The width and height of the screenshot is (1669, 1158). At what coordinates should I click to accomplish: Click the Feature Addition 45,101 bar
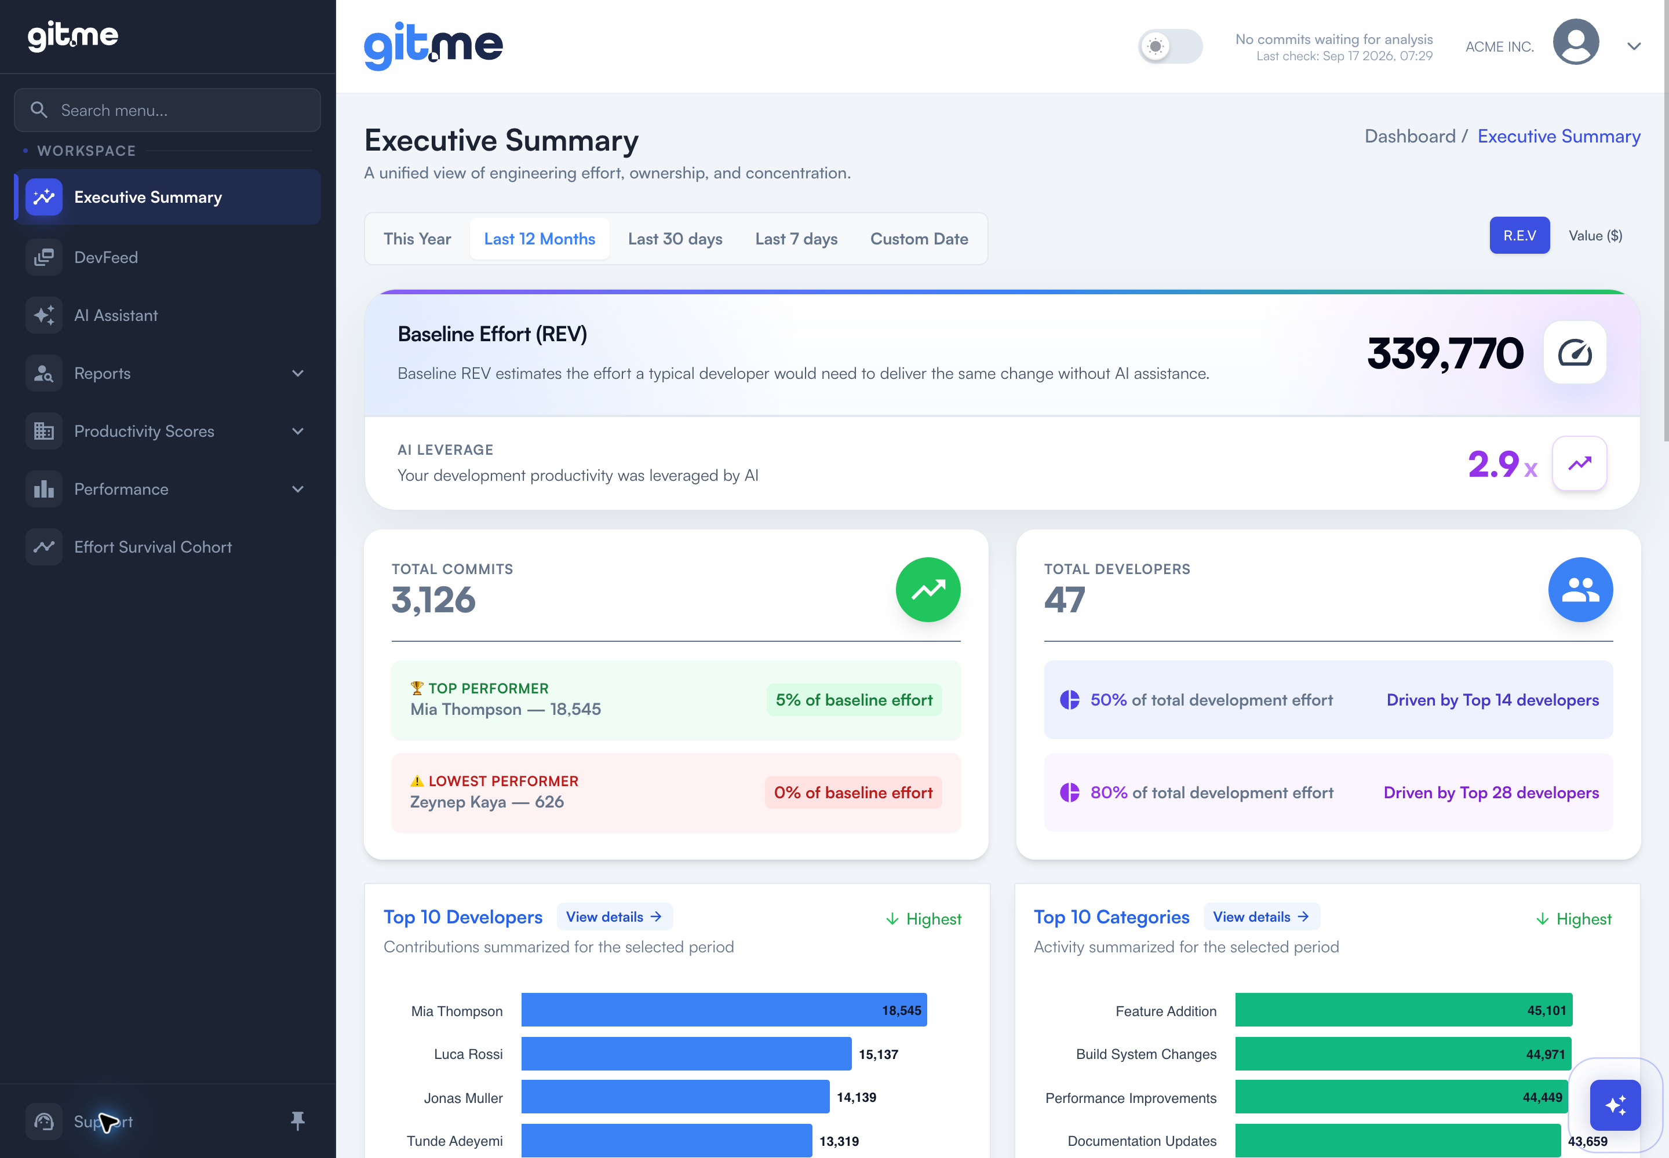coord(1404,1011)
